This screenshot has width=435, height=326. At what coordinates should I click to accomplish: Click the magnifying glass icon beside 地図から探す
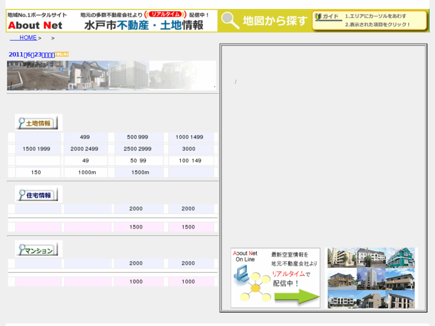point(229,21)
